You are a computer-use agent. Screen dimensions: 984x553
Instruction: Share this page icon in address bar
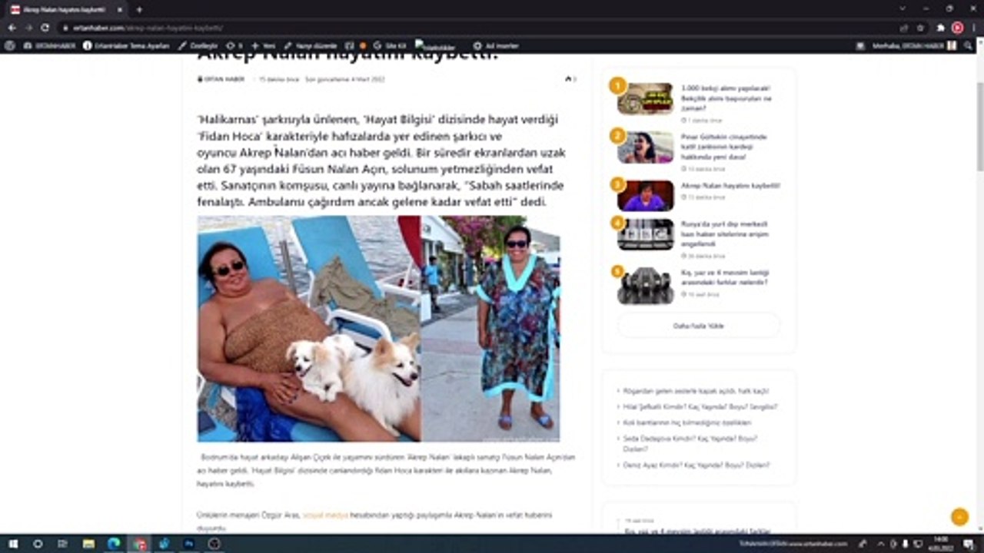tap(903, 28)
